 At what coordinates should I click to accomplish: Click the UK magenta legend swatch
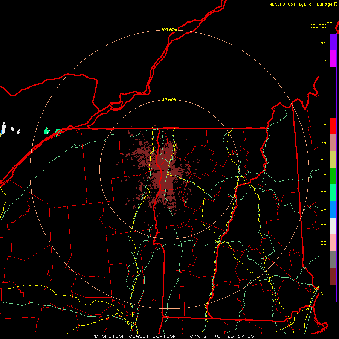tap(333, 59)
